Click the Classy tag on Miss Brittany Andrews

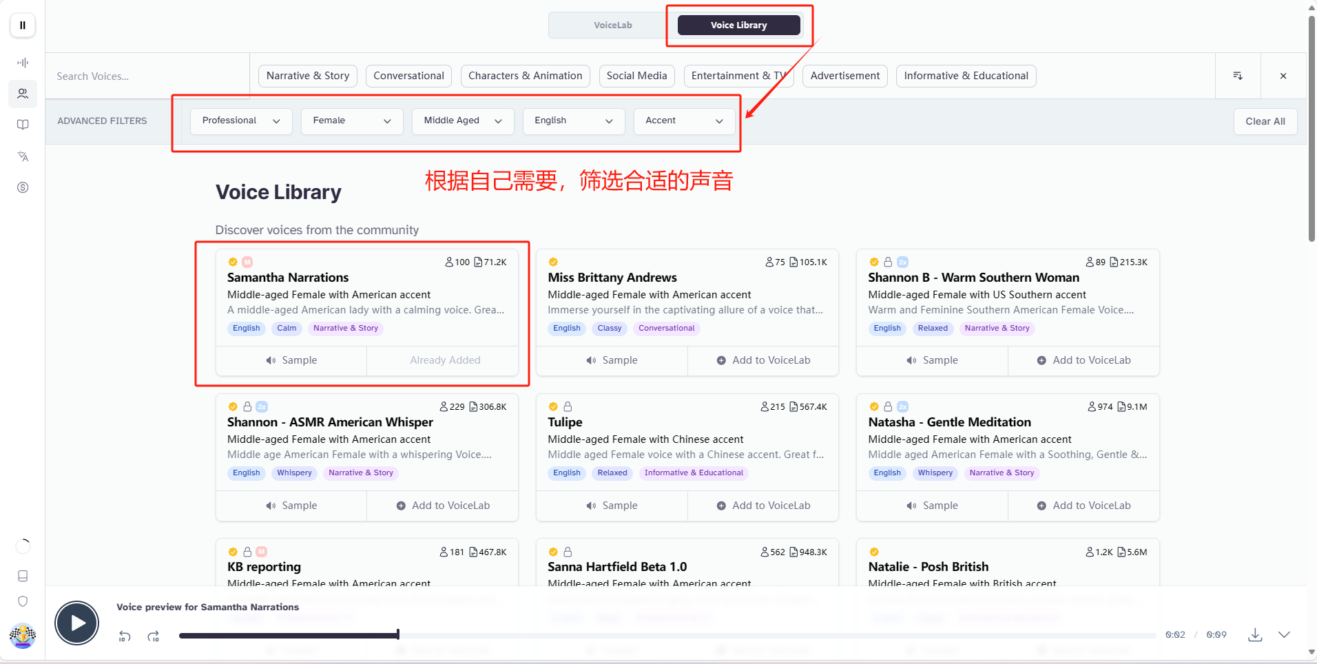609,329
